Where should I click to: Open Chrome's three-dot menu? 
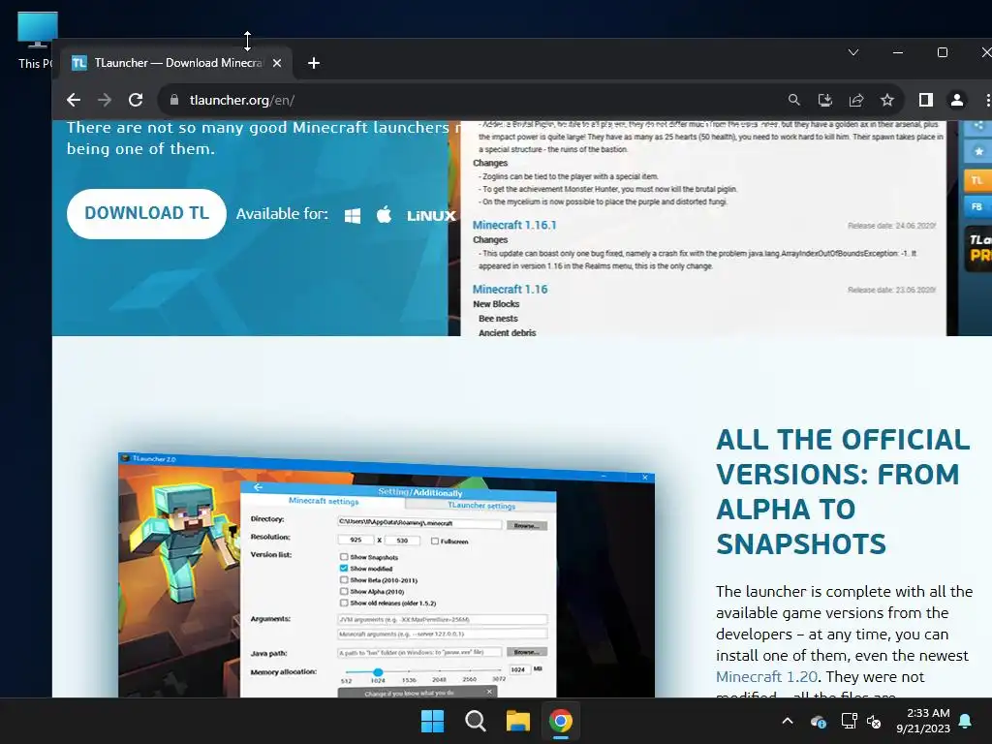tap(987, 100)
